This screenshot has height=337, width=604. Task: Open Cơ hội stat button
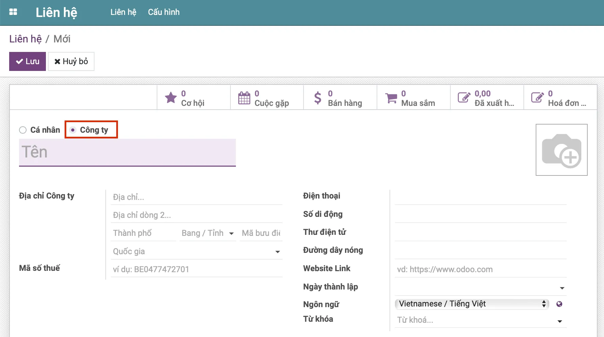(x=194, y=97)
